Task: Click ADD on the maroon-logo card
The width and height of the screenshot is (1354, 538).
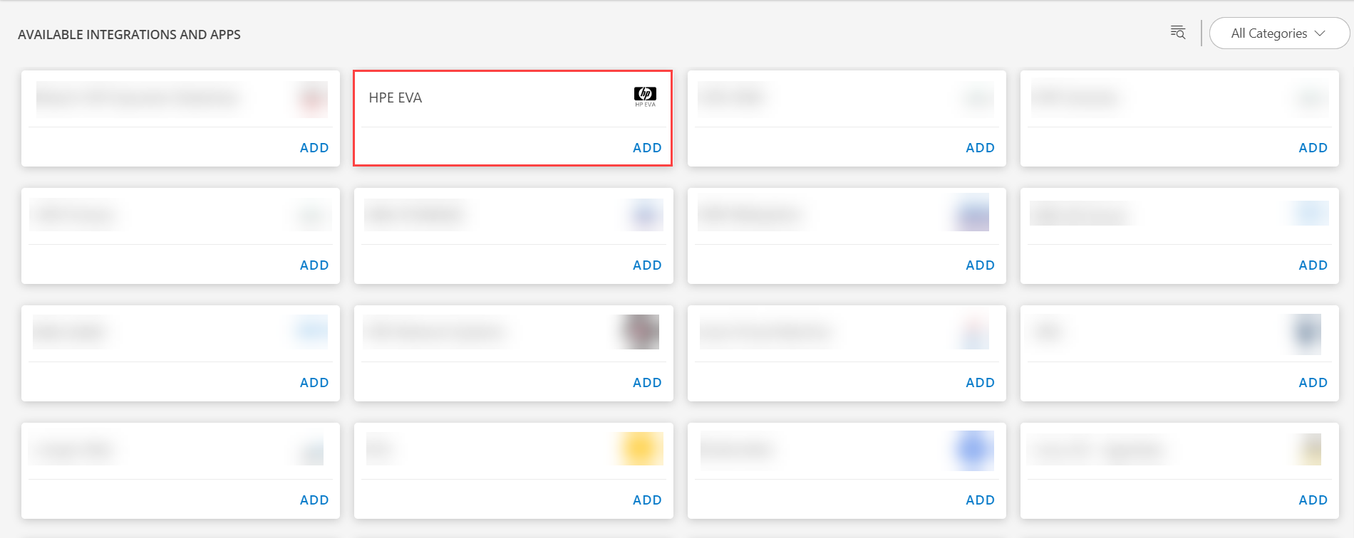Action: [x=647, y=382]
